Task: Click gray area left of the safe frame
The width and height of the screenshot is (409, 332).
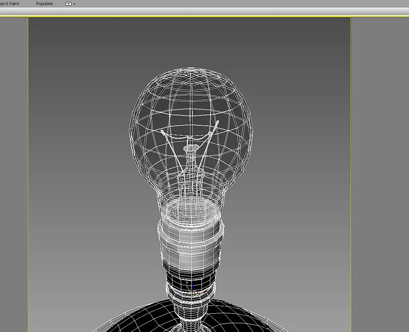Action: tap(14, 159)
